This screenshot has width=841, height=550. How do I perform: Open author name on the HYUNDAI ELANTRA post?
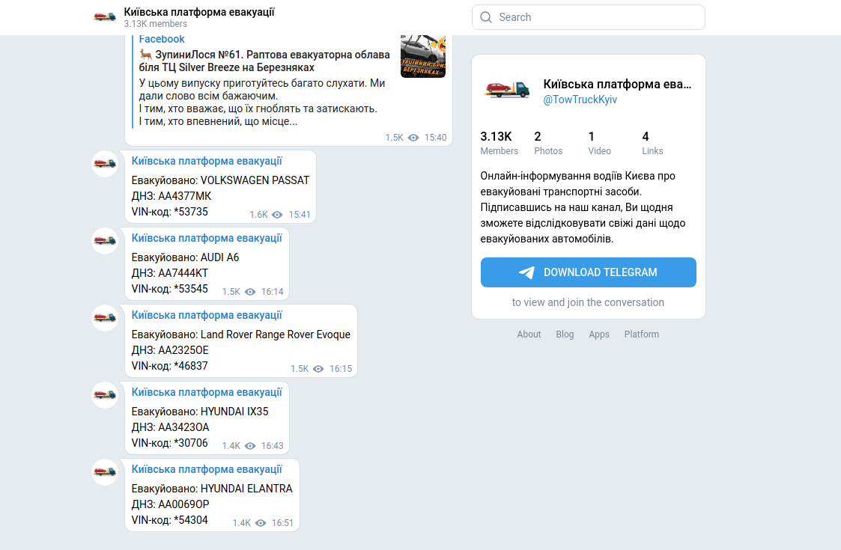(x=207, y=470)
